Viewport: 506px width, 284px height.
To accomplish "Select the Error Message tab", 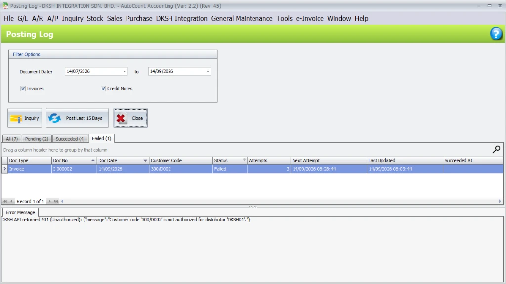I will (20, 212).
